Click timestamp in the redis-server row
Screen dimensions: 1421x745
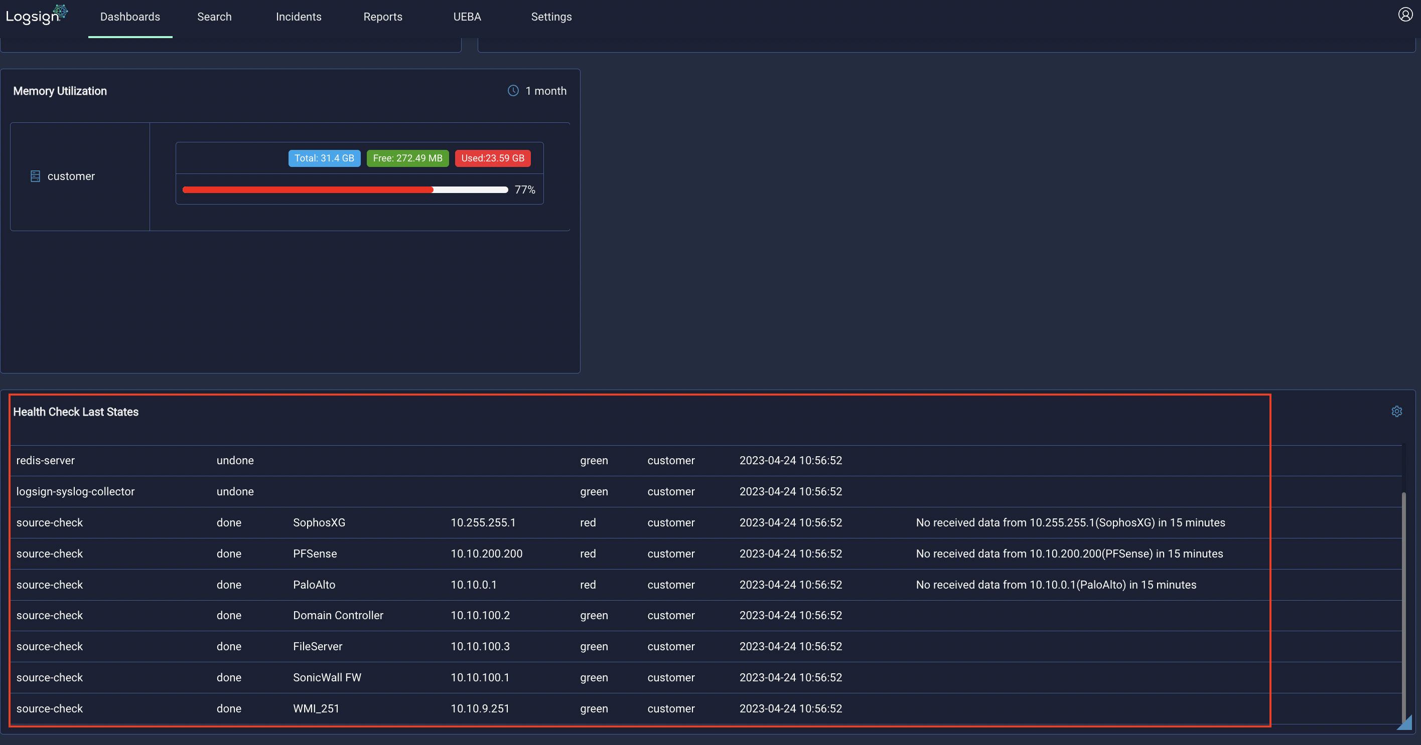[x=790, y=460]
